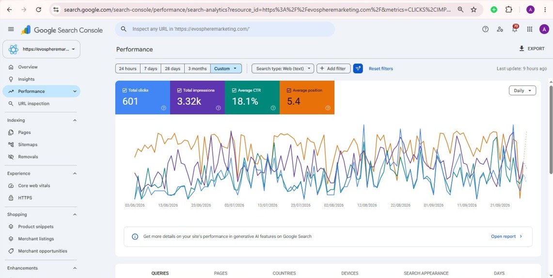This screenshot has height=278, width=553.
Task: Click the info icon in the generative AI banner
Action: (x=135, y=236)
